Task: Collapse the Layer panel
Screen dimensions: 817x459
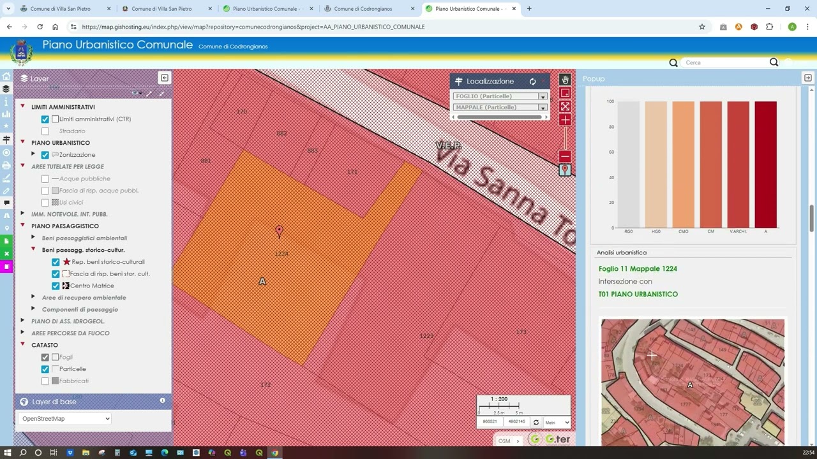Action: (x=164, y=78)
